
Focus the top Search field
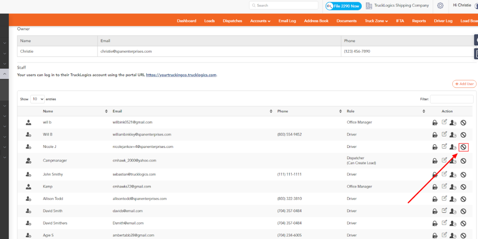(283, 6)
